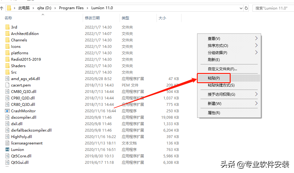Click the 2020/9/28 8:52 date cell

click(98, 79)
